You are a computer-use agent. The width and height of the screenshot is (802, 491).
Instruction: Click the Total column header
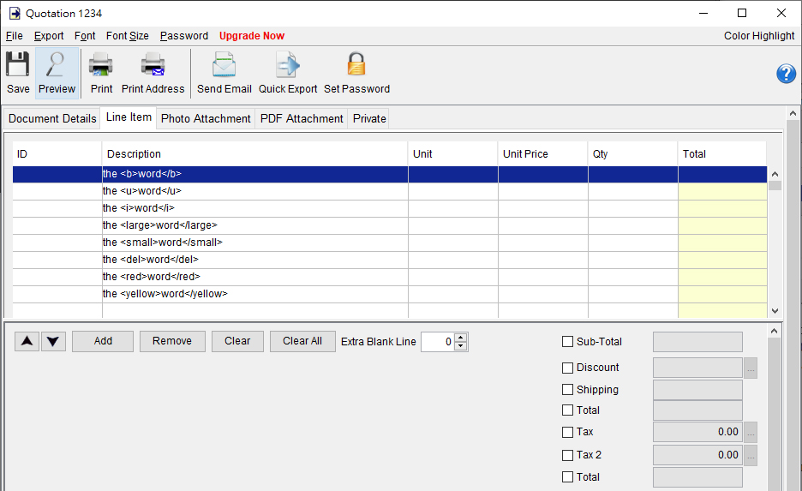point(722,154)
